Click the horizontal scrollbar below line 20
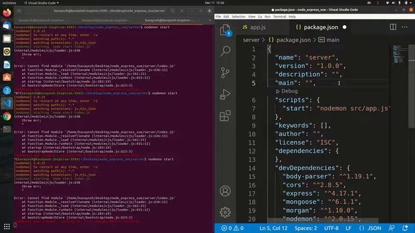415x233 pixels. [x=323, y=220]
